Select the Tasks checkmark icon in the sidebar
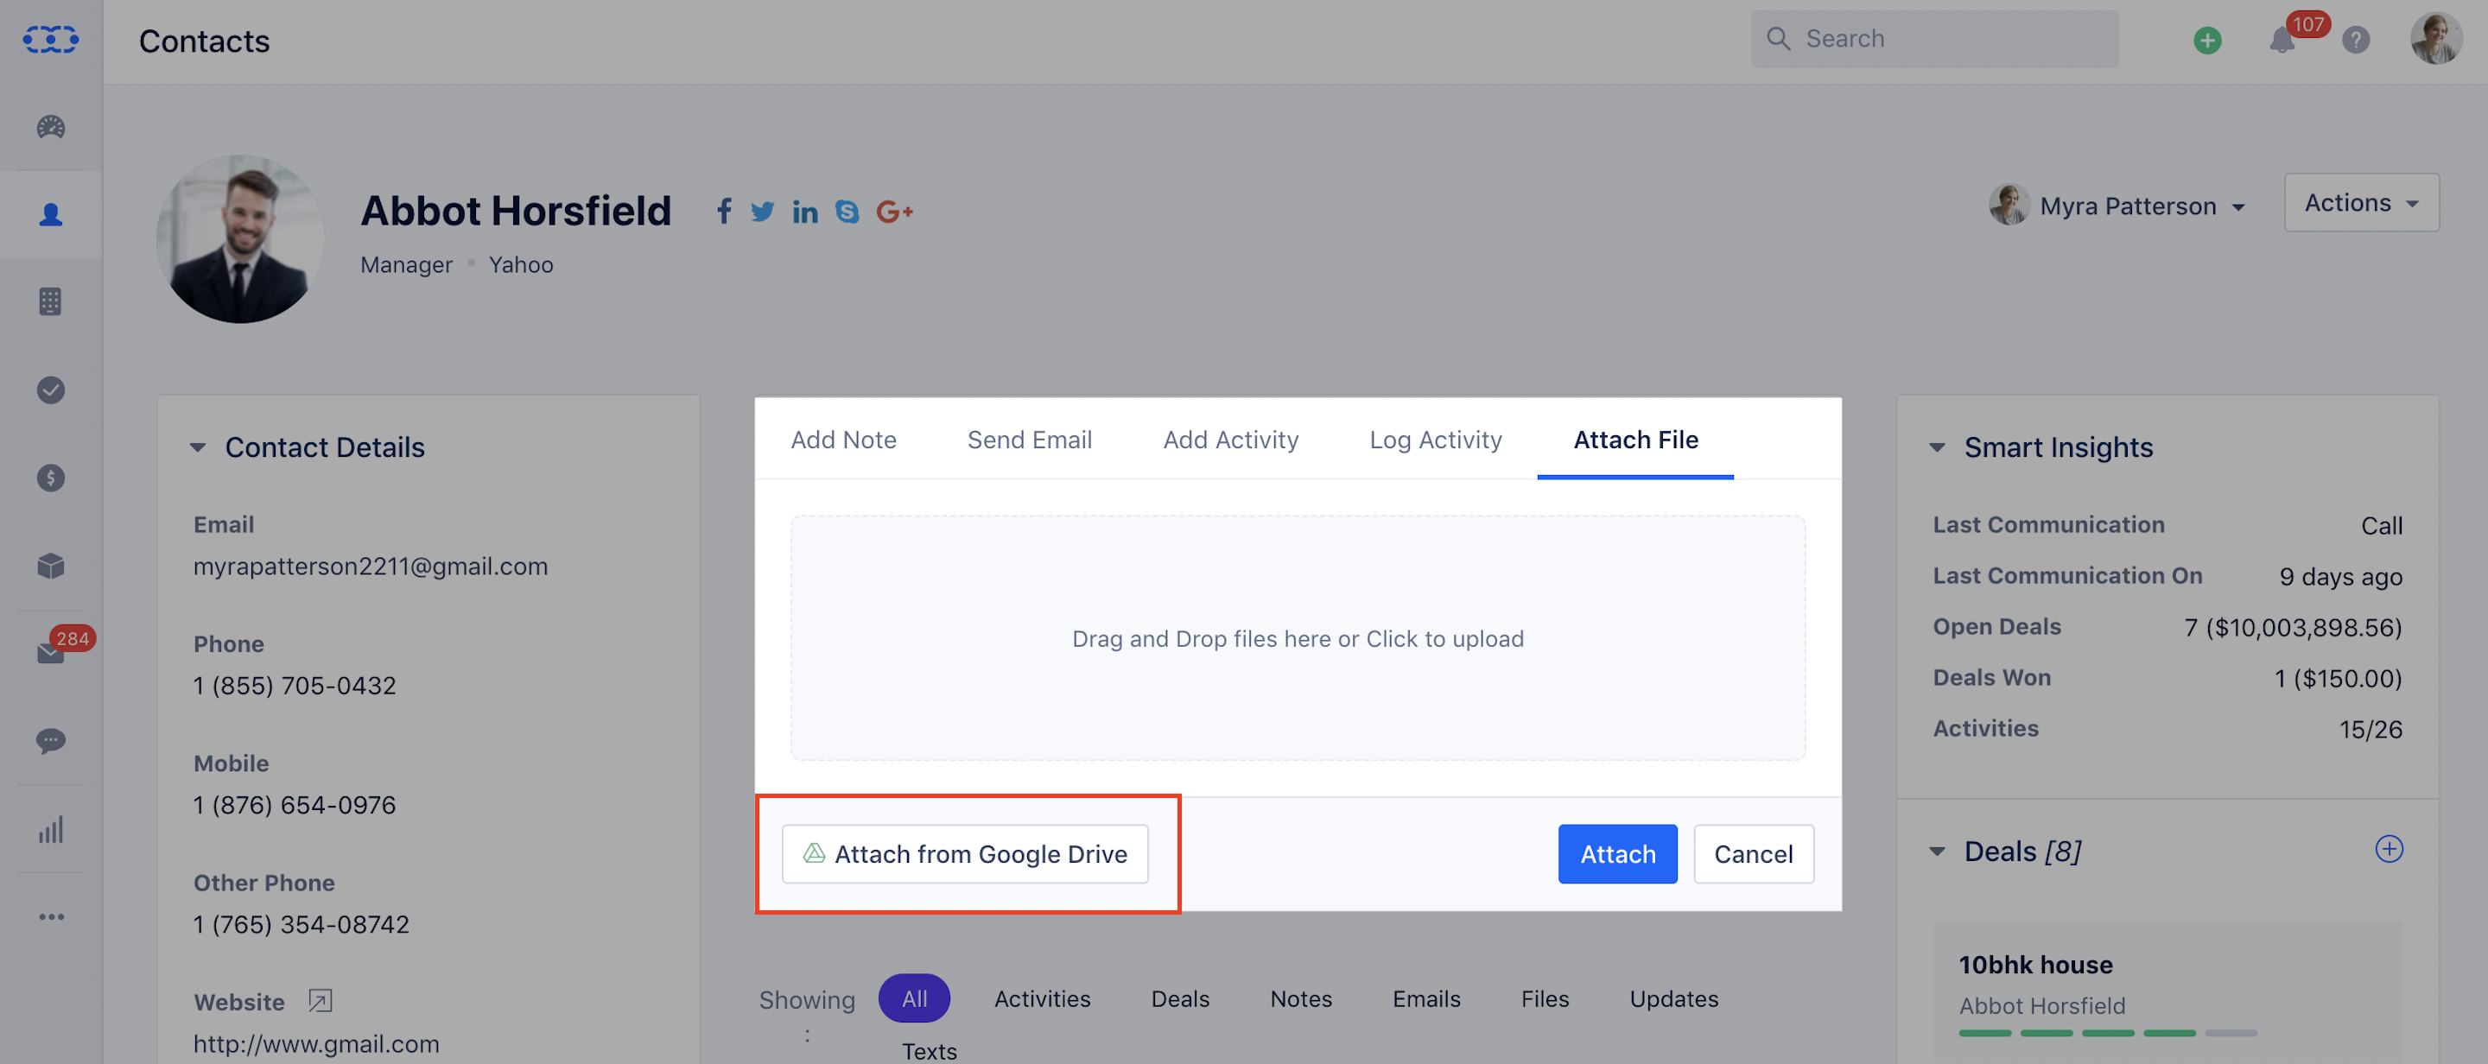 50,390
